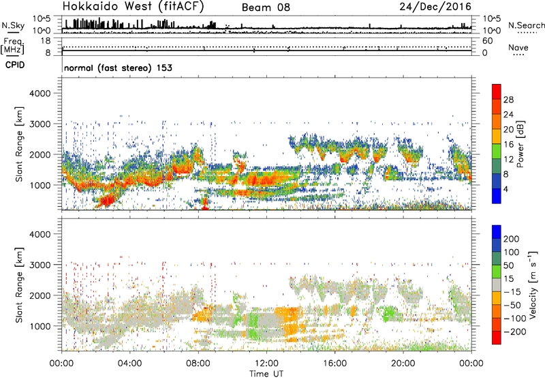Click the 16 label on power colorbar
545x378 pixels.
click(508, 145)
